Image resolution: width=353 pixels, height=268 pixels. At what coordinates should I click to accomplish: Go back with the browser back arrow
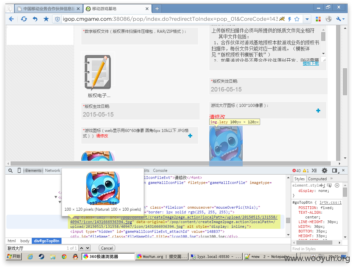[x=11, y=19]
